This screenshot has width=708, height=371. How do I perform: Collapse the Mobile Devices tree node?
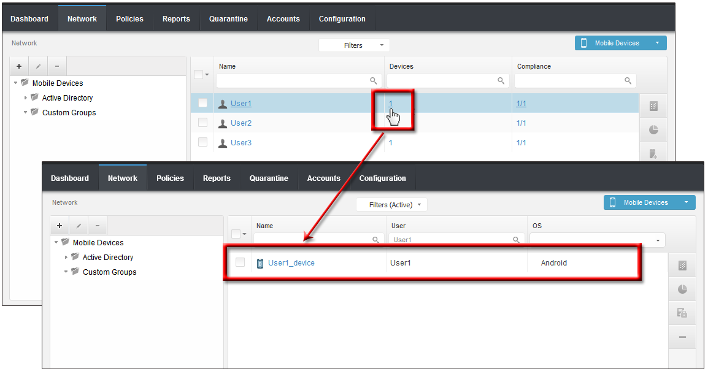click(15, 83)
